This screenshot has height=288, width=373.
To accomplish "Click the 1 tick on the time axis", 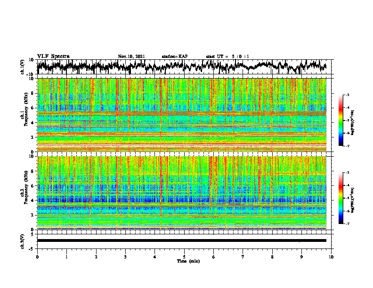I will pos(66,257).
